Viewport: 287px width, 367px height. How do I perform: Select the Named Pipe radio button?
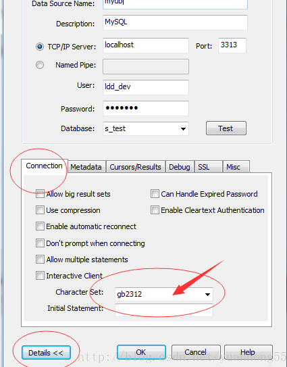(40, 65)
